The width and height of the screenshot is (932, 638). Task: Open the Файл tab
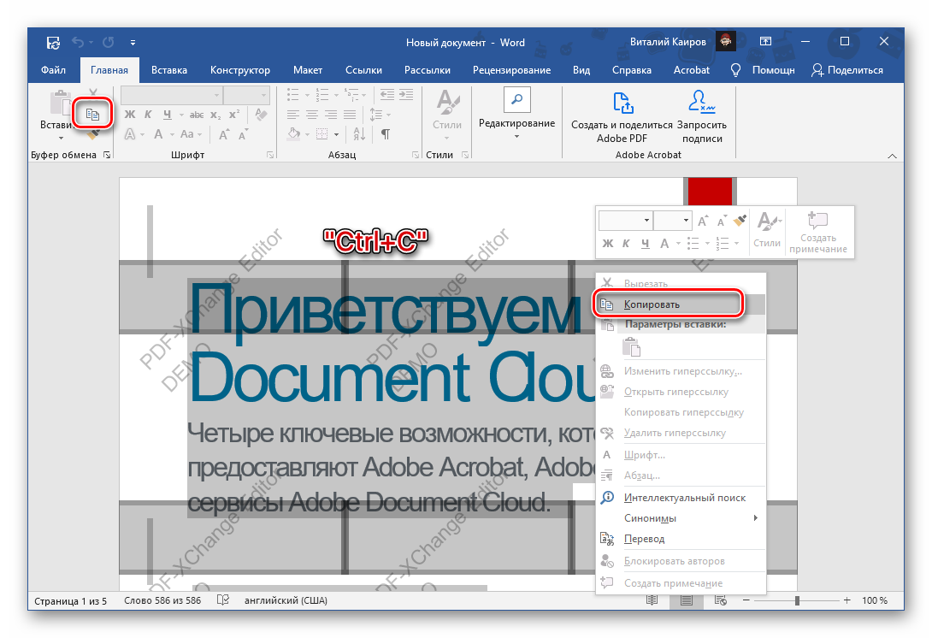pyautogui.click(x=54, y=70)
